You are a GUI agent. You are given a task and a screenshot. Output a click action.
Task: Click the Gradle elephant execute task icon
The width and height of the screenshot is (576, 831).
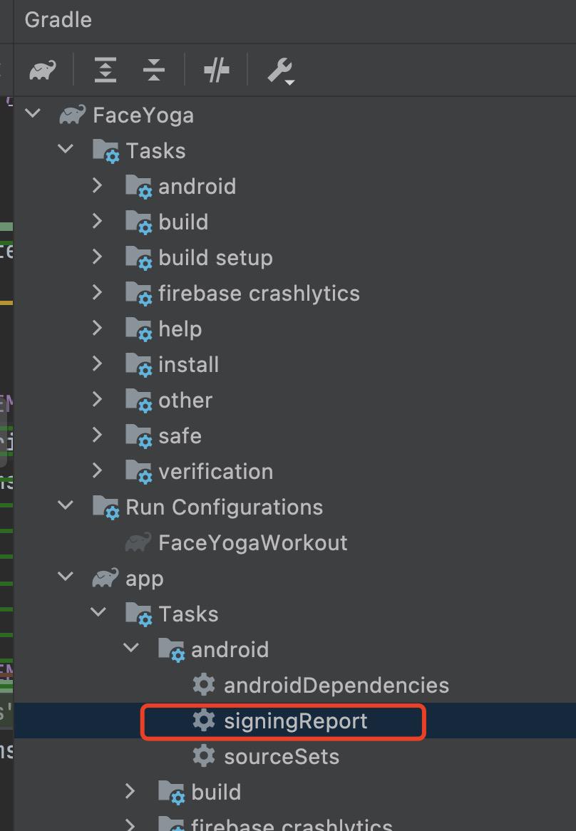[x=43, y=70]
